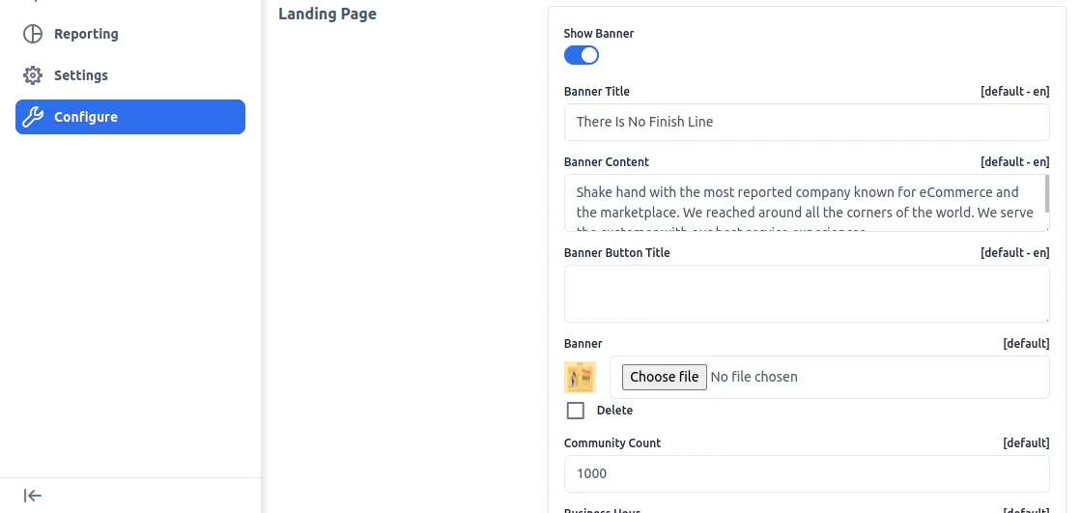This screenshot has height=513, width=1081.
Task: Collapse the sidebar with the arrow icon
Action: [33, 496]
